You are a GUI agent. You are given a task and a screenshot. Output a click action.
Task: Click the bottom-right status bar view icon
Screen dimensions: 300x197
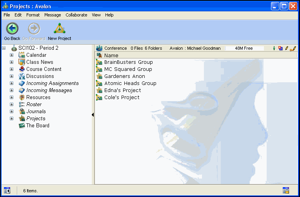[286, 190]
